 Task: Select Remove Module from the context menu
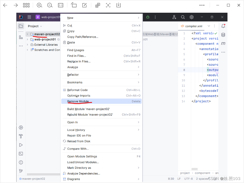tap(77, 101)
